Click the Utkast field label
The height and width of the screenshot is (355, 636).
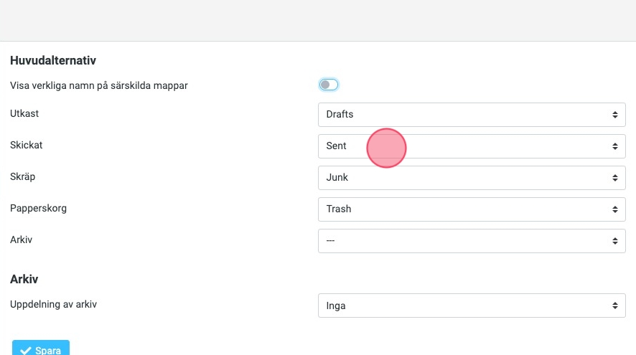click(x=24, y=113)
